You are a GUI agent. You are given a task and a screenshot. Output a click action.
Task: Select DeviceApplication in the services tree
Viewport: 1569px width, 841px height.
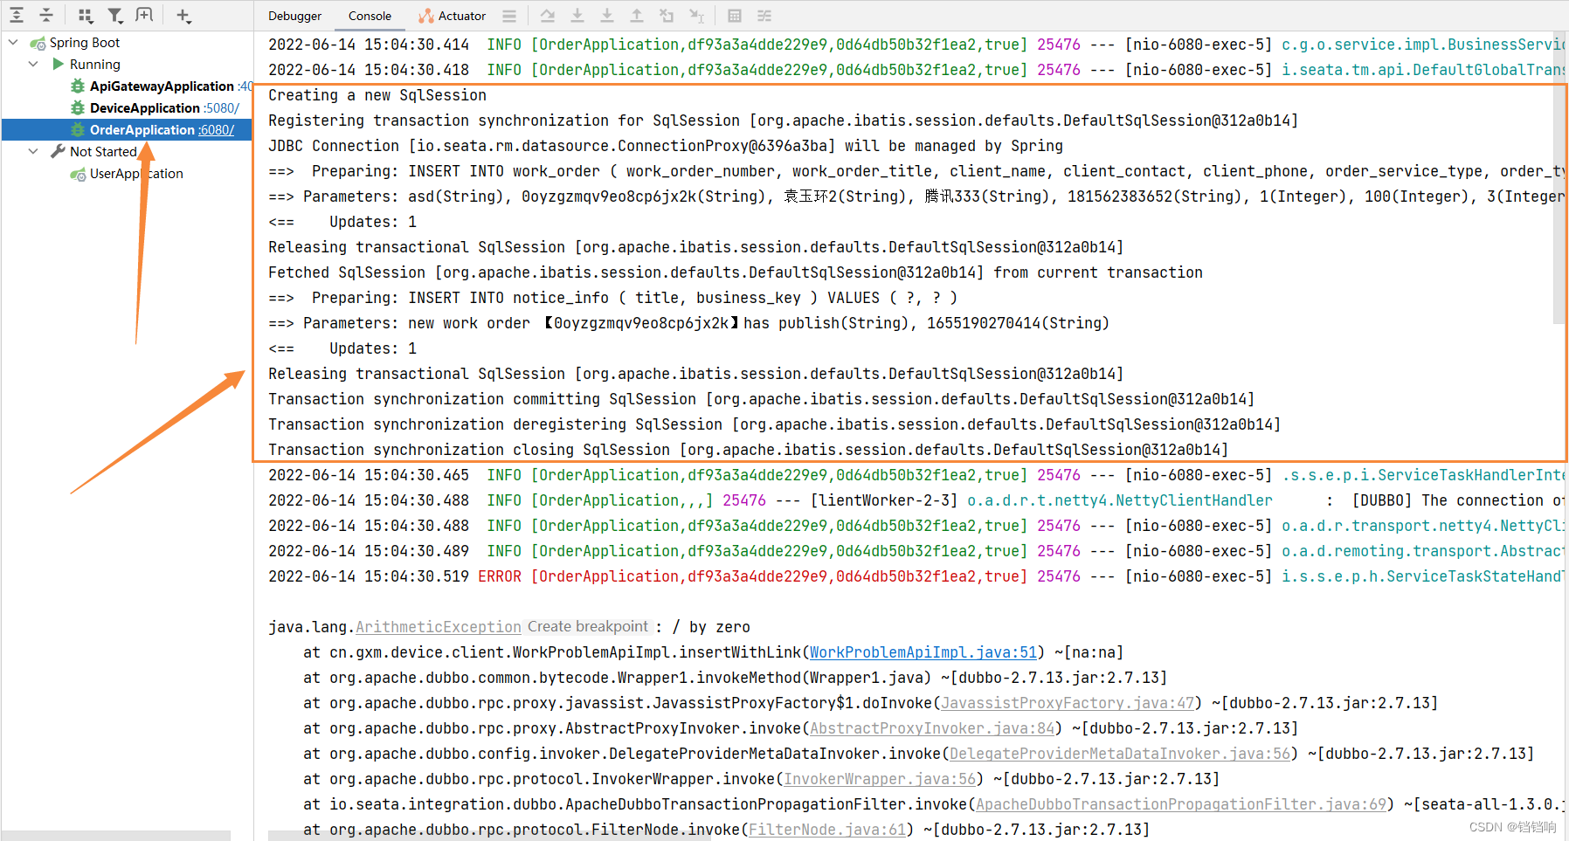(145, 107)
